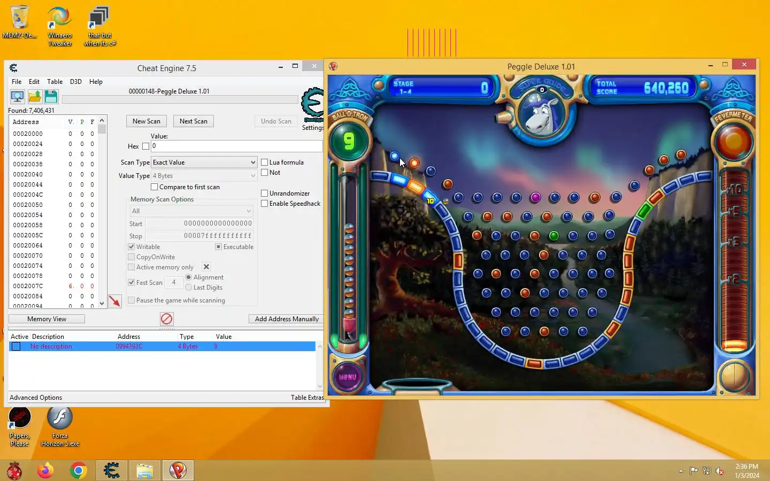Switch to Cheat Engine taskbar button
770x481 pixels.
112,470
